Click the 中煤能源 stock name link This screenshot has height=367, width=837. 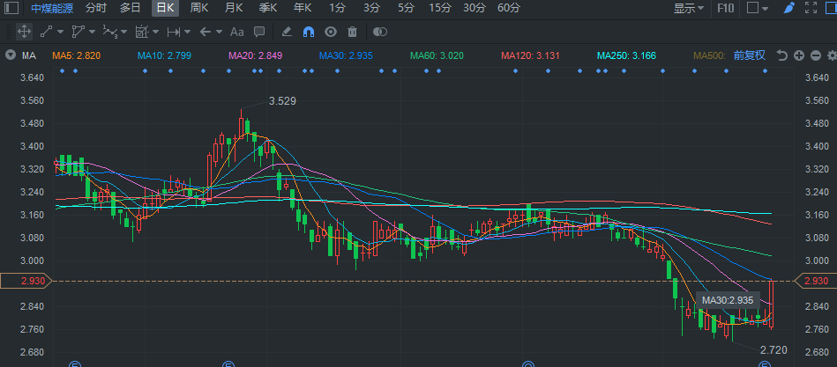(x=52, y=8)
